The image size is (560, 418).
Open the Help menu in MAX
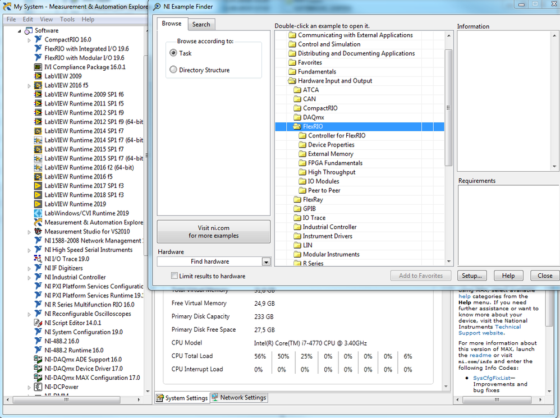click(88, 19)
